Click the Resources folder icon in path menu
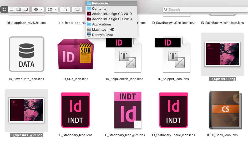The height and width of the screenshot is (142, 248). (x=89, y=3)
